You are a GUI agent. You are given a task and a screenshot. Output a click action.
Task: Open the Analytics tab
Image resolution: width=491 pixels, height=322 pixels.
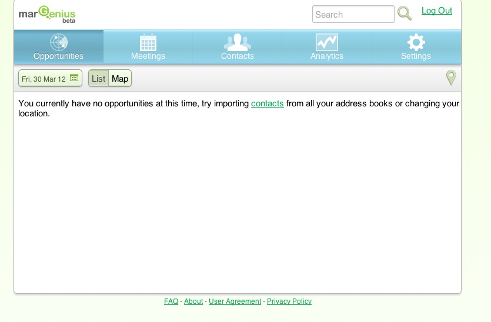[x=326, y=47]
